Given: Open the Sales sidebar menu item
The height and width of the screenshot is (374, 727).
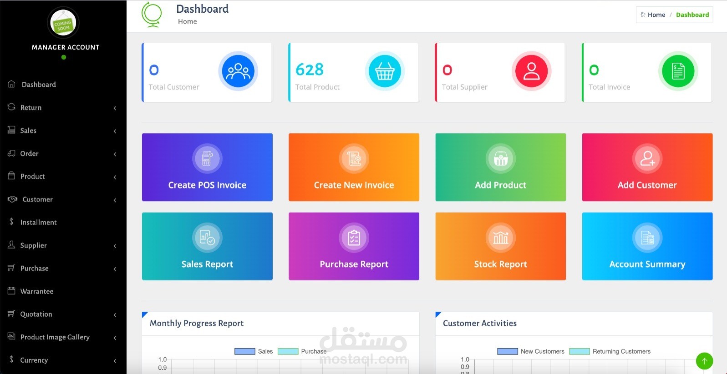Looking at the screenshot, I should click(63, 130).
